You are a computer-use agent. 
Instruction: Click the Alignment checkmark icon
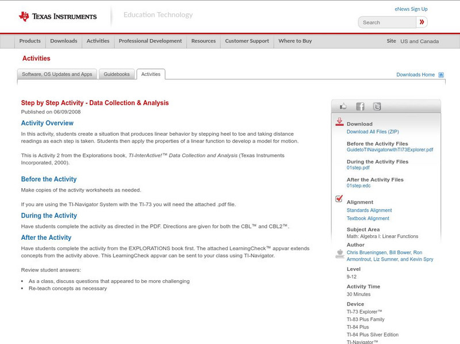click(x=339, y=198)
